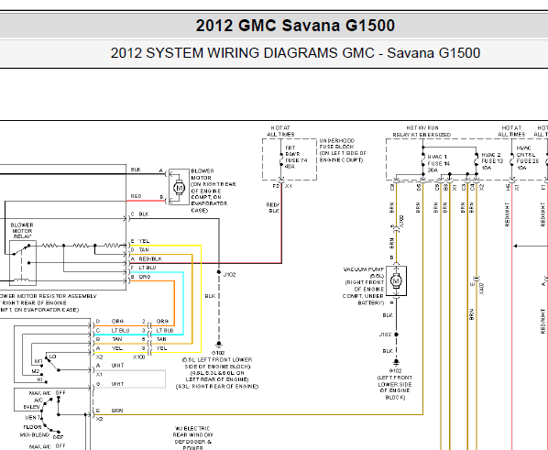
Task: Click the 'BLOWER MOTOR RELAY' label
Action: [22, 231]
